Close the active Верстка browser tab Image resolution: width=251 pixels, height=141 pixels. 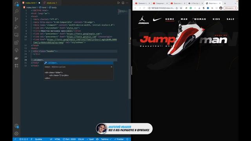coord(220,3)
